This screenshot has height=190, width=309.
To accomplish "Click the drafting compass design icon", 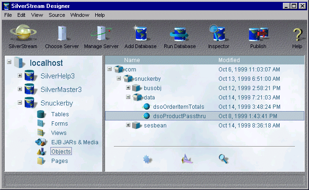I will 186,159.
